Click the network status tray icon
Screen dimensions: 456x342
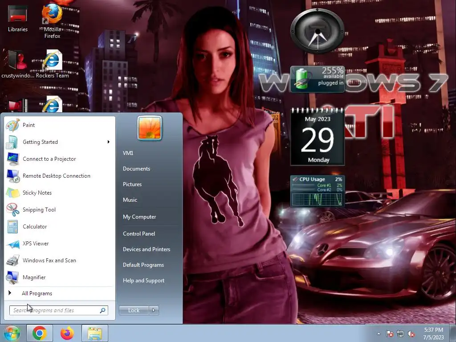pyautogui.click(x=400, y=334)
